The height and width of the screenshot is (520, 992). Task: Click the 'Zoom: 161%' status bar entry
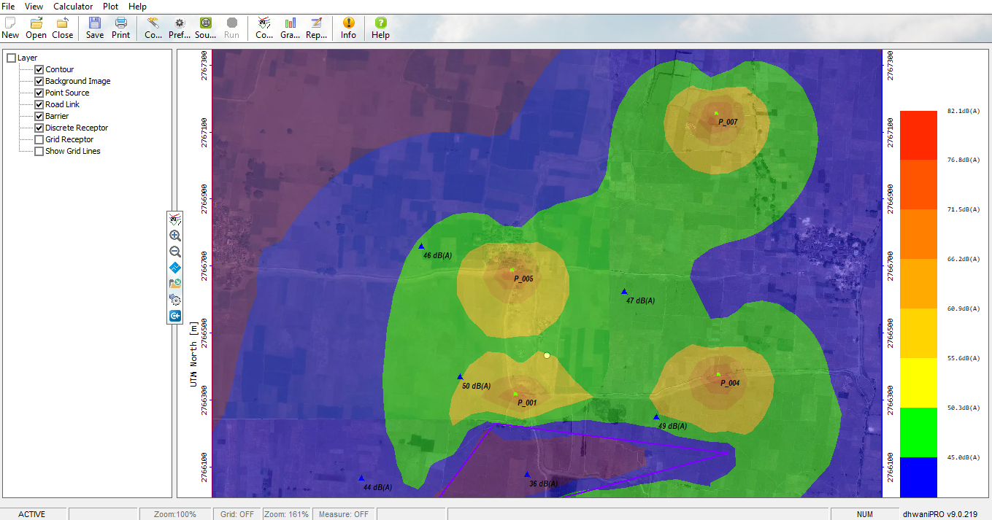pos(286,514)
